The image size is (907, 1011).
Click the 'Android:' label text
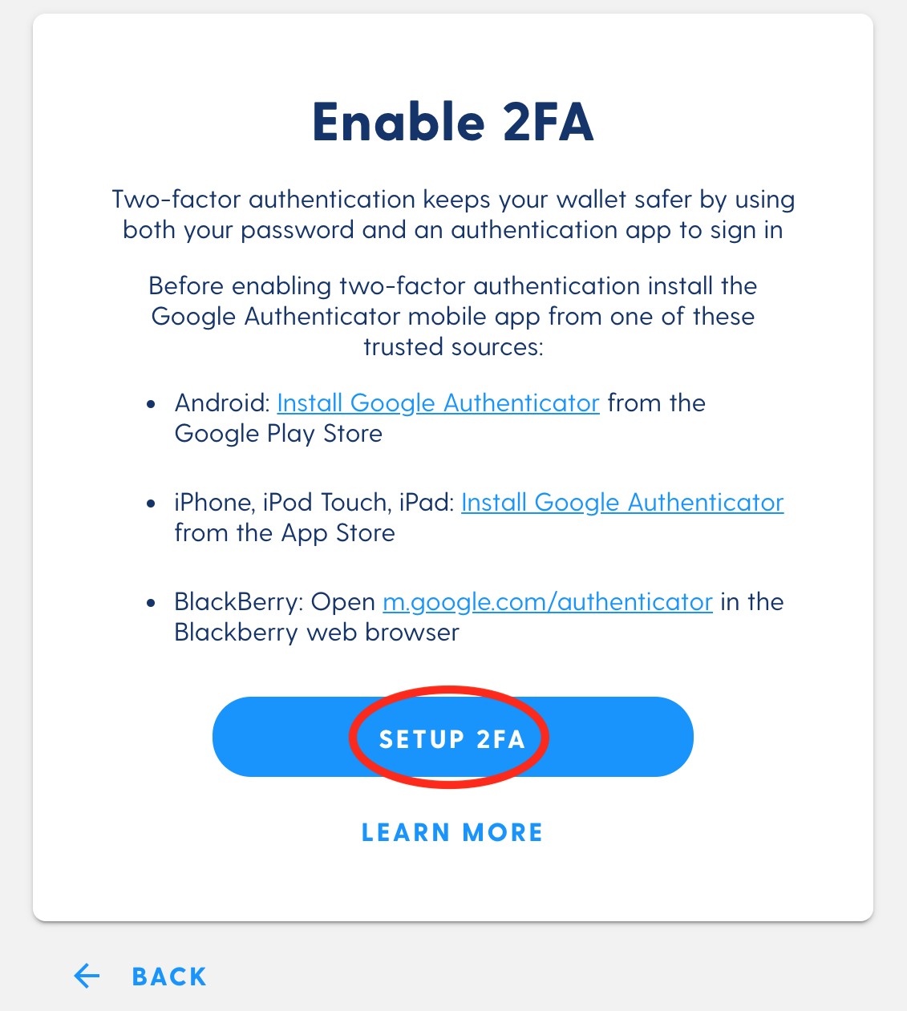(x=222, y=402)
